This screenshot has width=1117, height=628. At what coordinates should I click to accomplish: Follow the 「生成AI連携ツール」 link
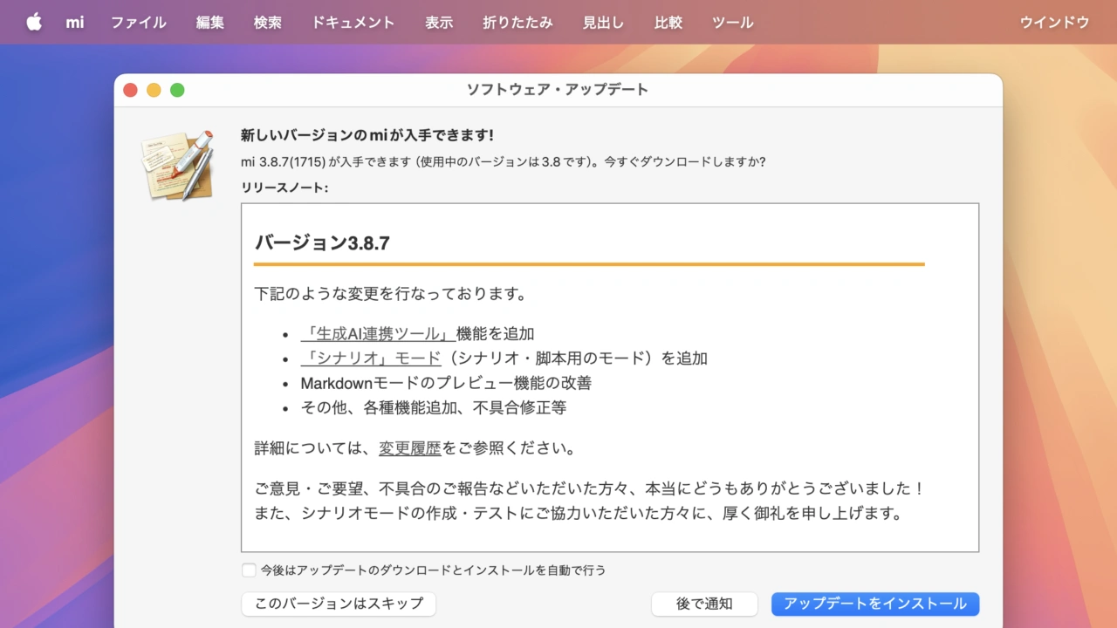click(x=377, y=334)
